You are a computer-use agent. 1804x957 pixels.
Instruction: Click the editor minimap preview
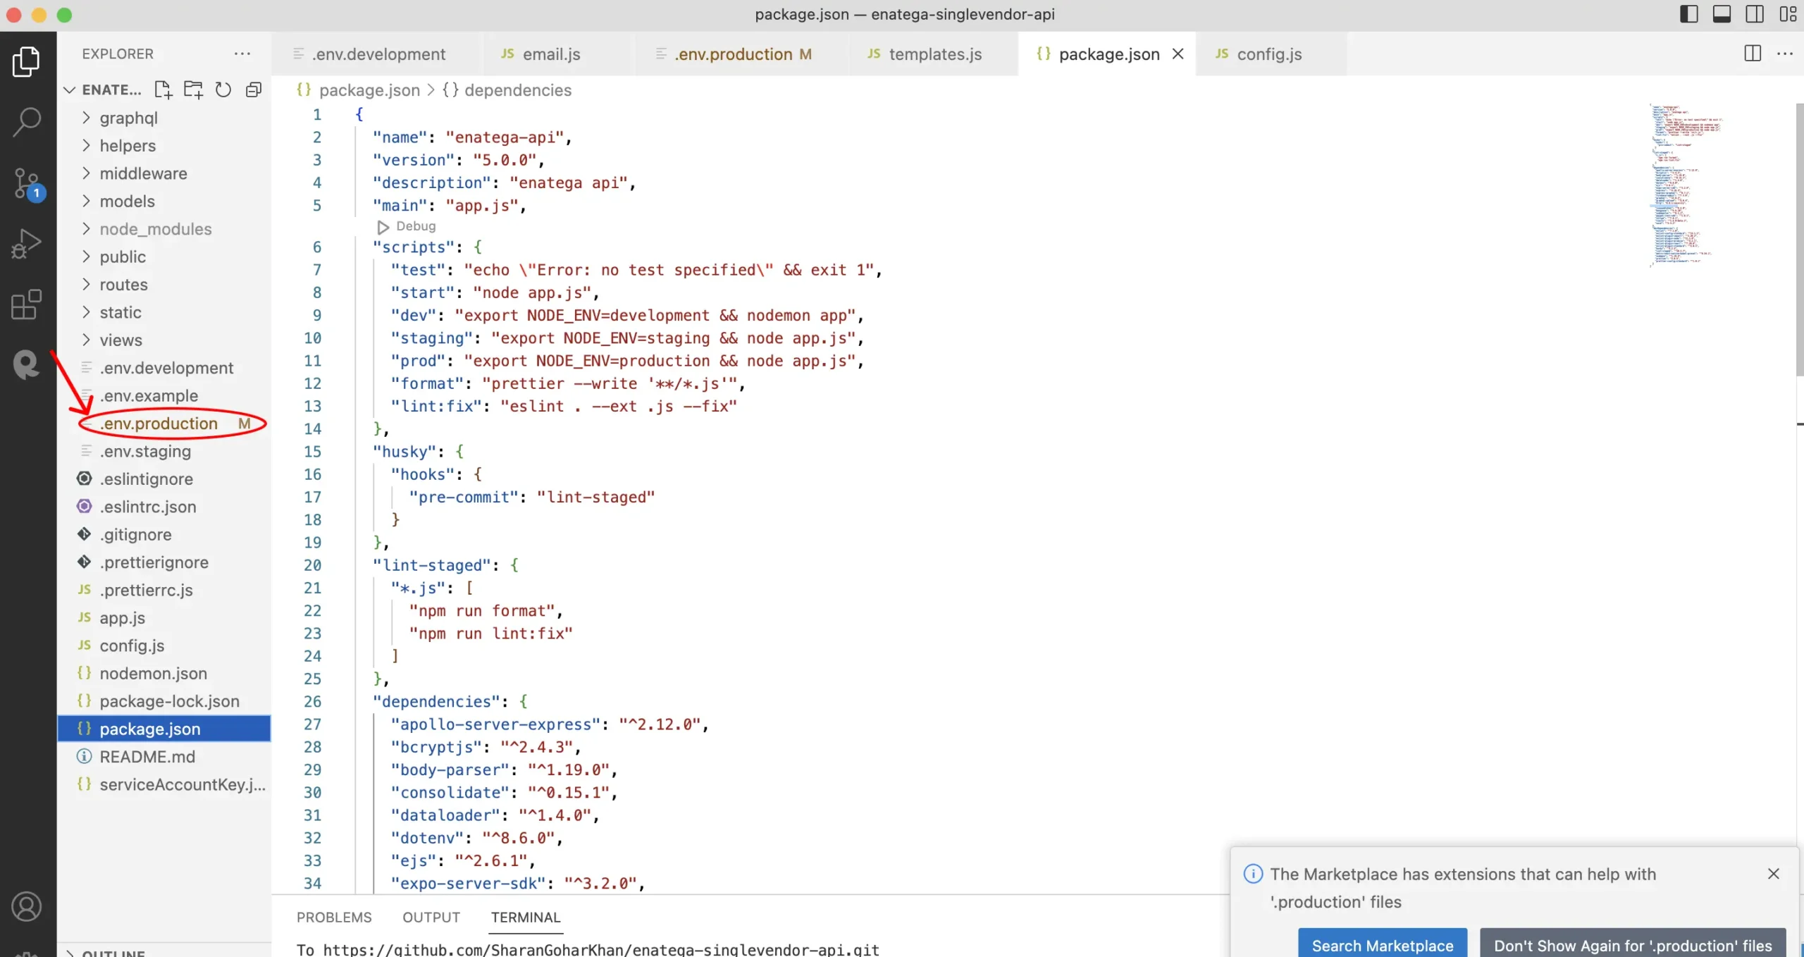1684,183
